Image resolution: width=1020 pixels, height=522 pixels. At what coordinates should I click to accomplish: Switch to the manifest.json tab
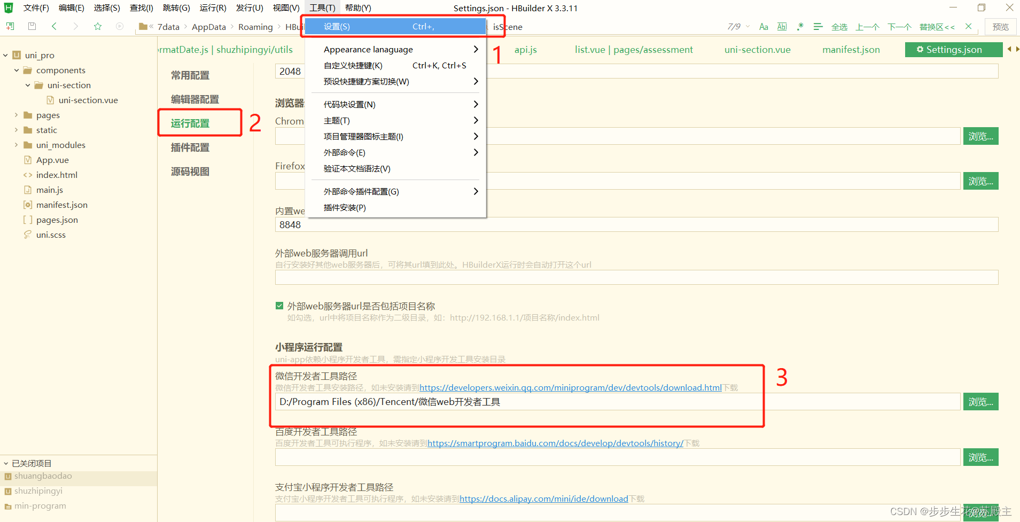[851, 50]
